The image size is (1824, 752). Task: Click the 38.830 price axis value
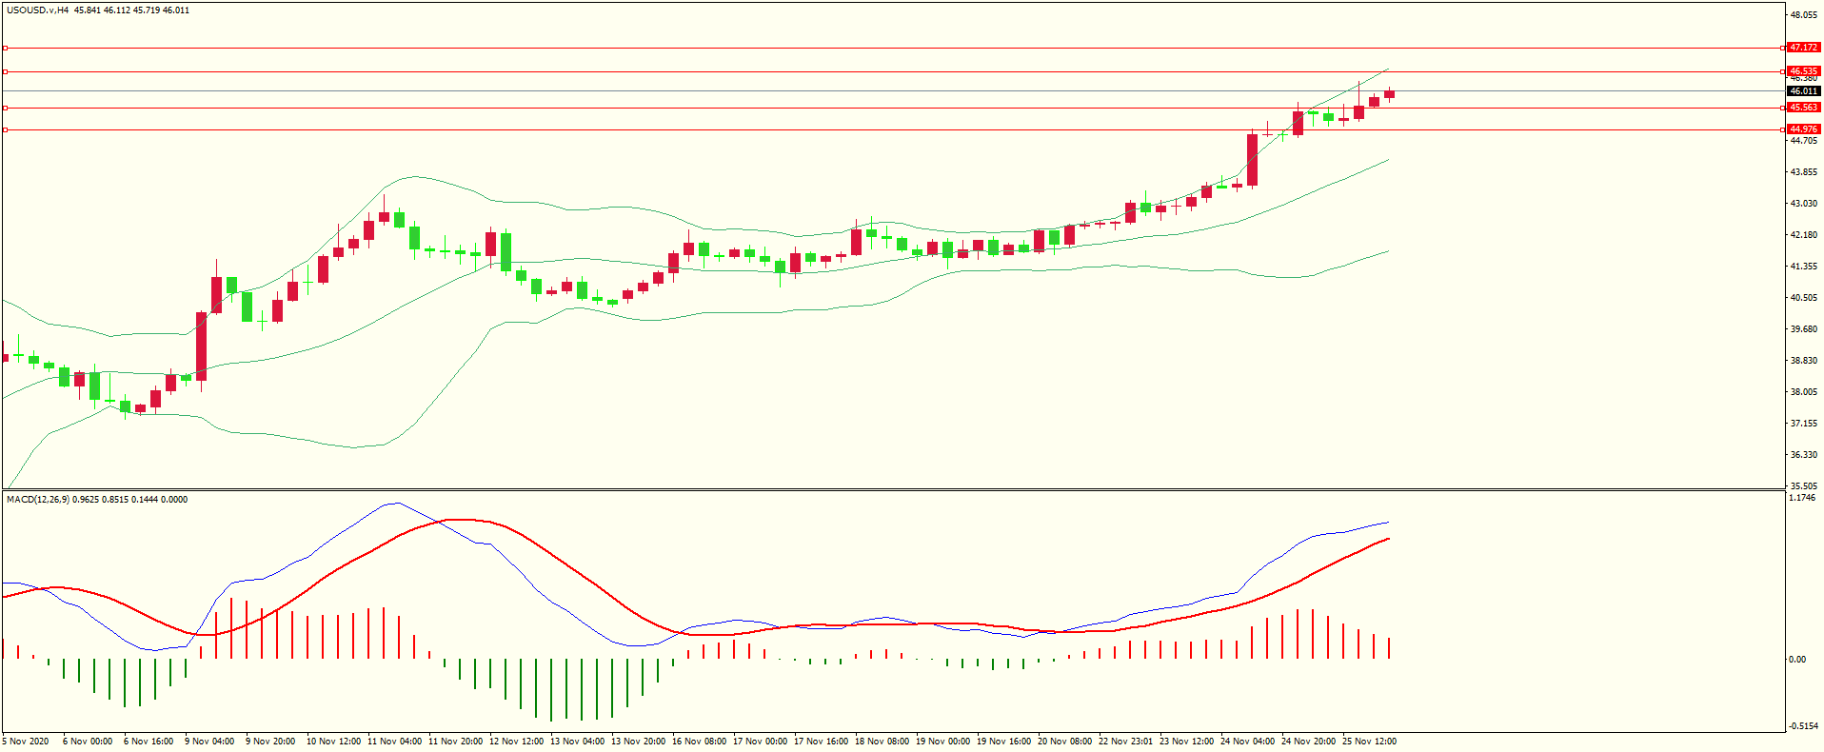coord(1803,361)
